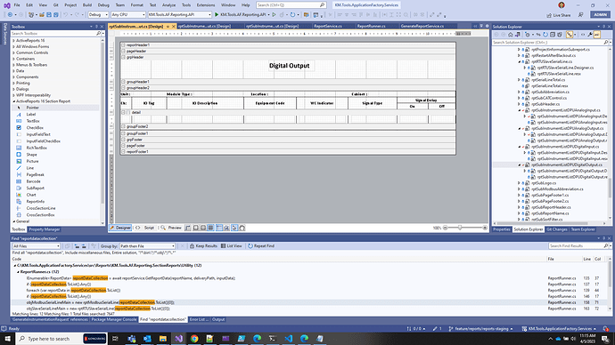Choose the Picture control in Toolbox

pyautogui.click(x=32, y=161)
